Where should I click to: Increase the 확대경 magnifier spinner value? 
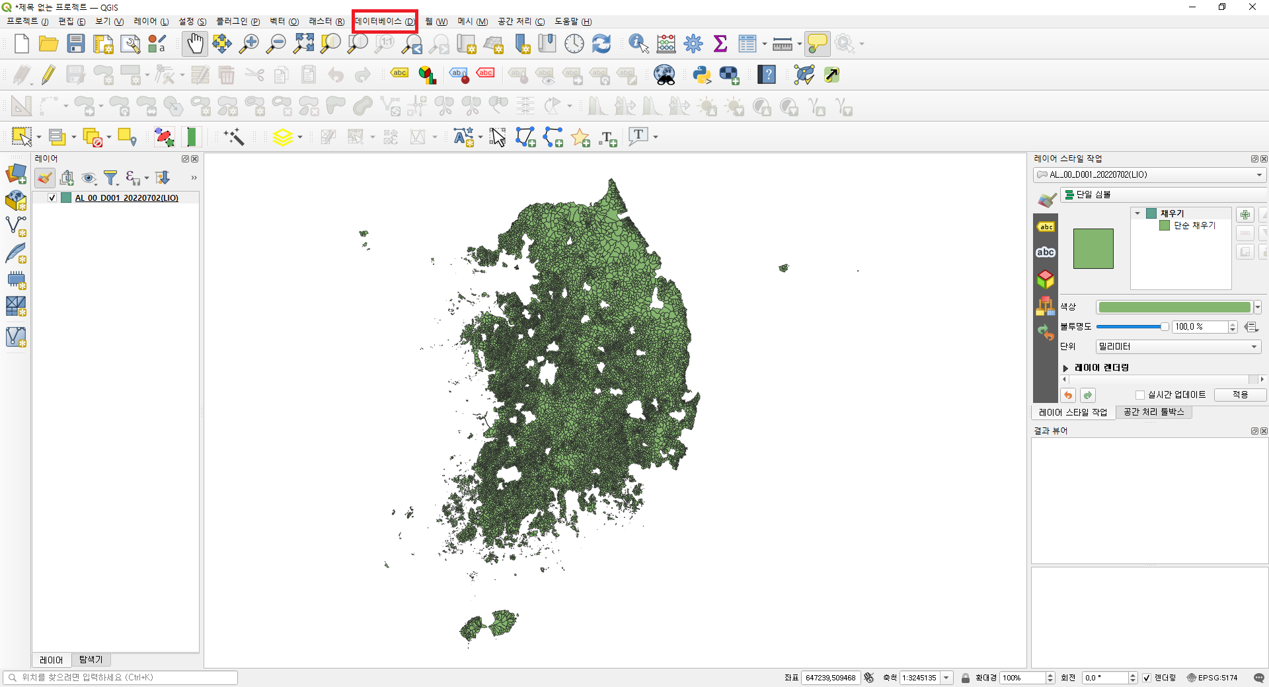click(1050, 674)
